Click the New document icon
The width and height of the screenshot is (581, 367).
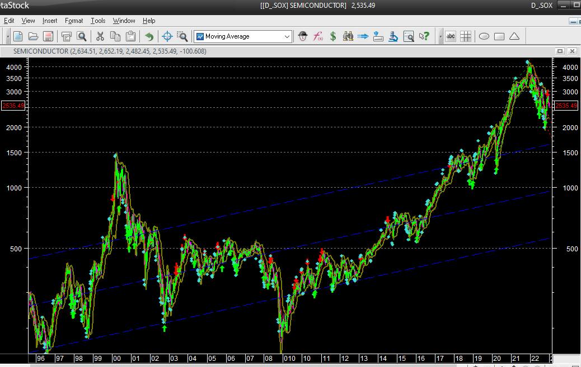18,37
